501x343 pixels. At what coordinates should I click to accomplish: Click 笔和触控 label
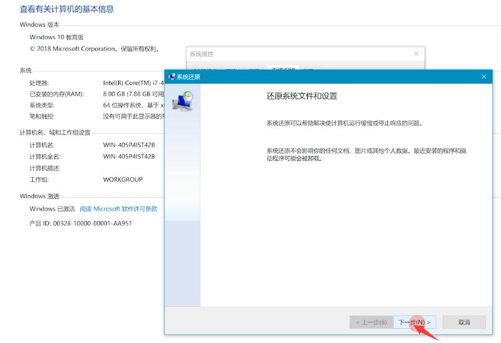pyautogui.click(x=42, y=116)
